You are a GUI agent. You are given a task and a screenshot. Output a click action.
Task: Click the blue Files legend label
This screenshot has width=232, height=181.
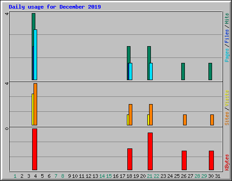click(x=227, y=36)
